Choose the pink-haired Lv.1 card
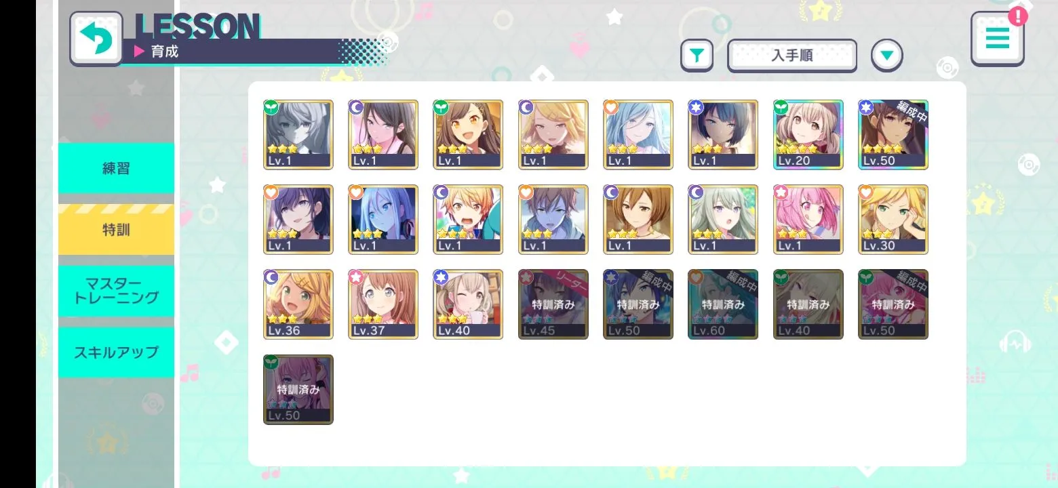Screen dimensions: 1058x488 (808, 220)
